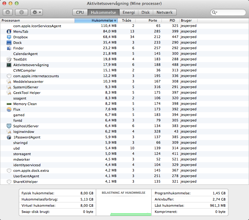
Task: Click the Fysisk hukommelse label
Action: (x=38, y=193)
